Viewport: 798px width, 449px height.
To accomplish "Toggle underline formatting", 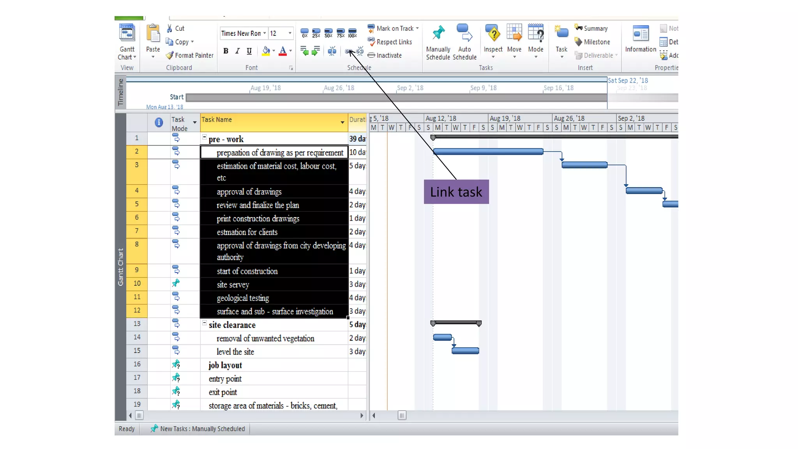I will click(249, 51).
